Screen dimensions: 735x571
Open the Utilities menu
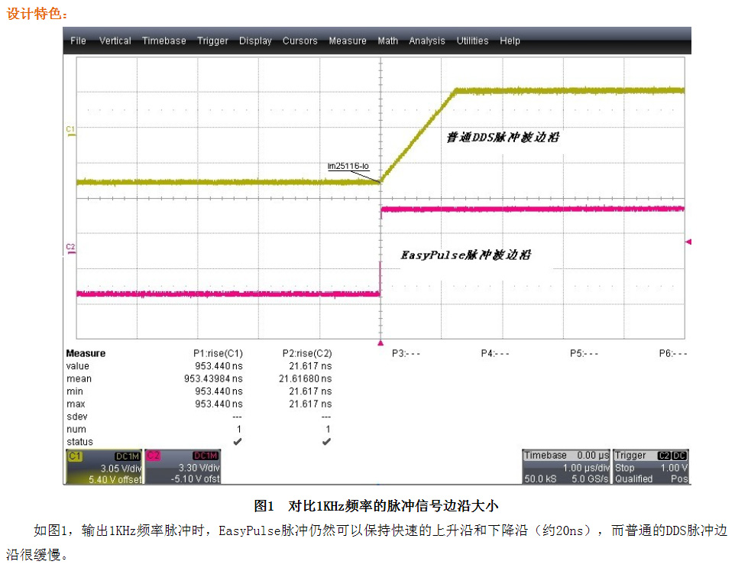472,41
